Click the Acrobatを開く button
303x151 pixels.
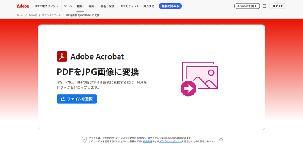247,6
